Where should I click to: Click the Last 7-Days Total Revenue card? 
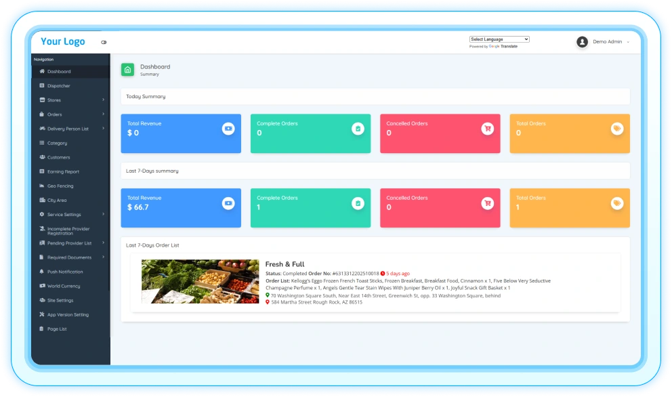point(181,208)
